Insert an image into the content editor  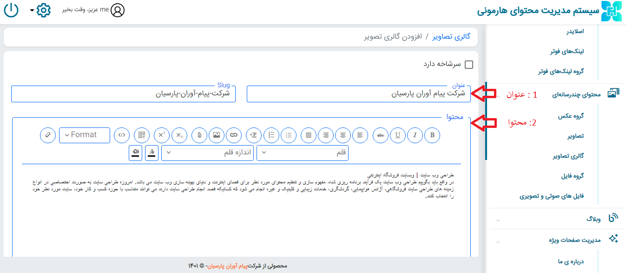tap(217, 135)
